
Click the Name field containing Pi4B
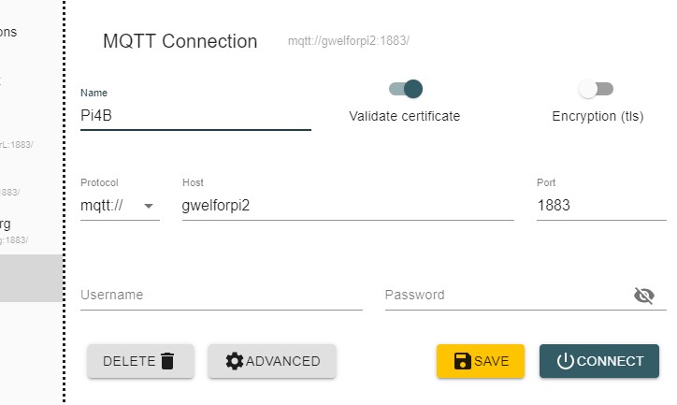click(195, 116)
